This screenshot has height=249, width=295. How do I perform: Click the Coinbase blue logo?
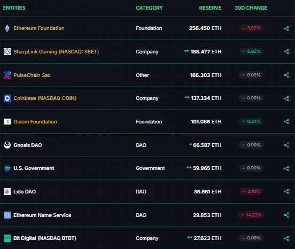[7, 98]
